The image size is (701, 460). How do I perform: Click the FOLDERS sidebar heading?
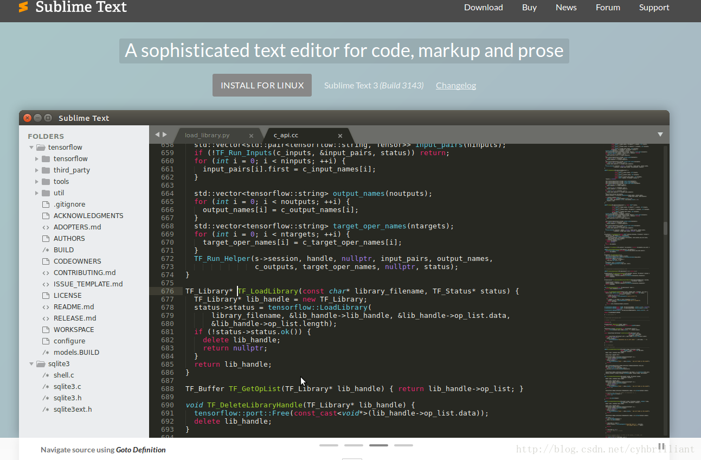46,136
